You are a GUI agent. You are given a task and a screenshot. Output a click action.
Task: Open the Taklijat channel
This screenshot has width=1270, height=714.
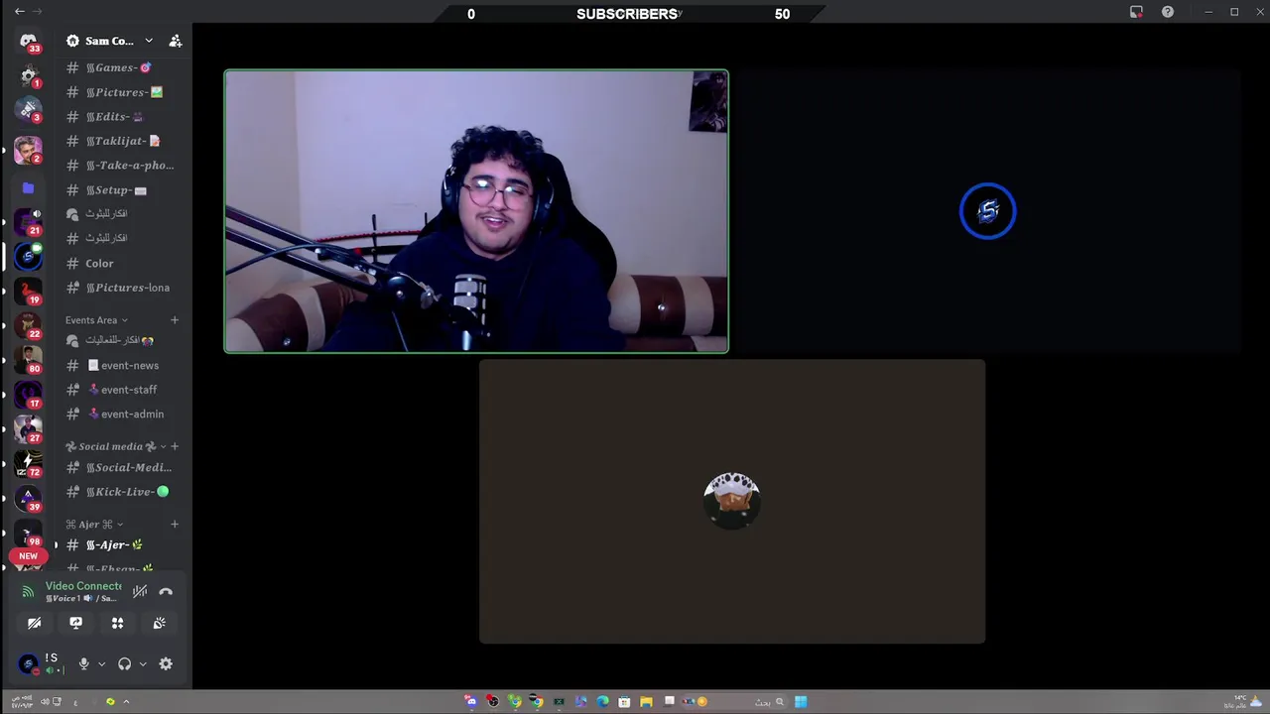[123, 141]
